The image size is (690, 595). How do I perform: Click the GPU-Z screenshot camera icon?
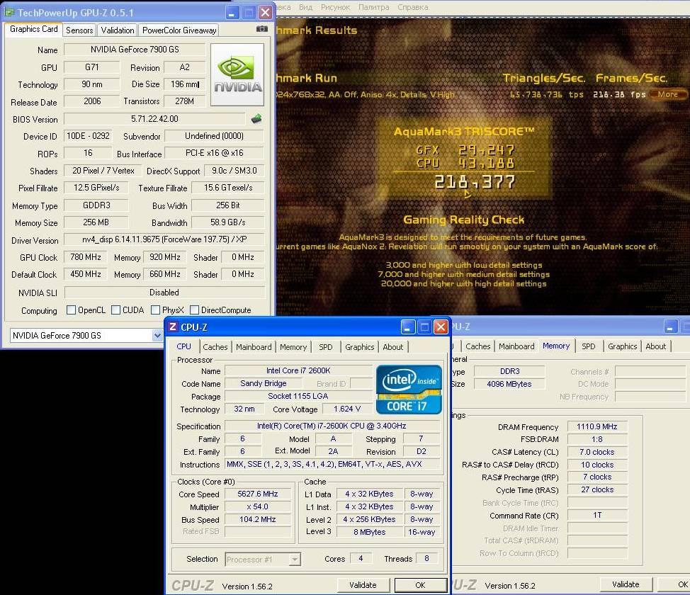(x=262, y=29)
